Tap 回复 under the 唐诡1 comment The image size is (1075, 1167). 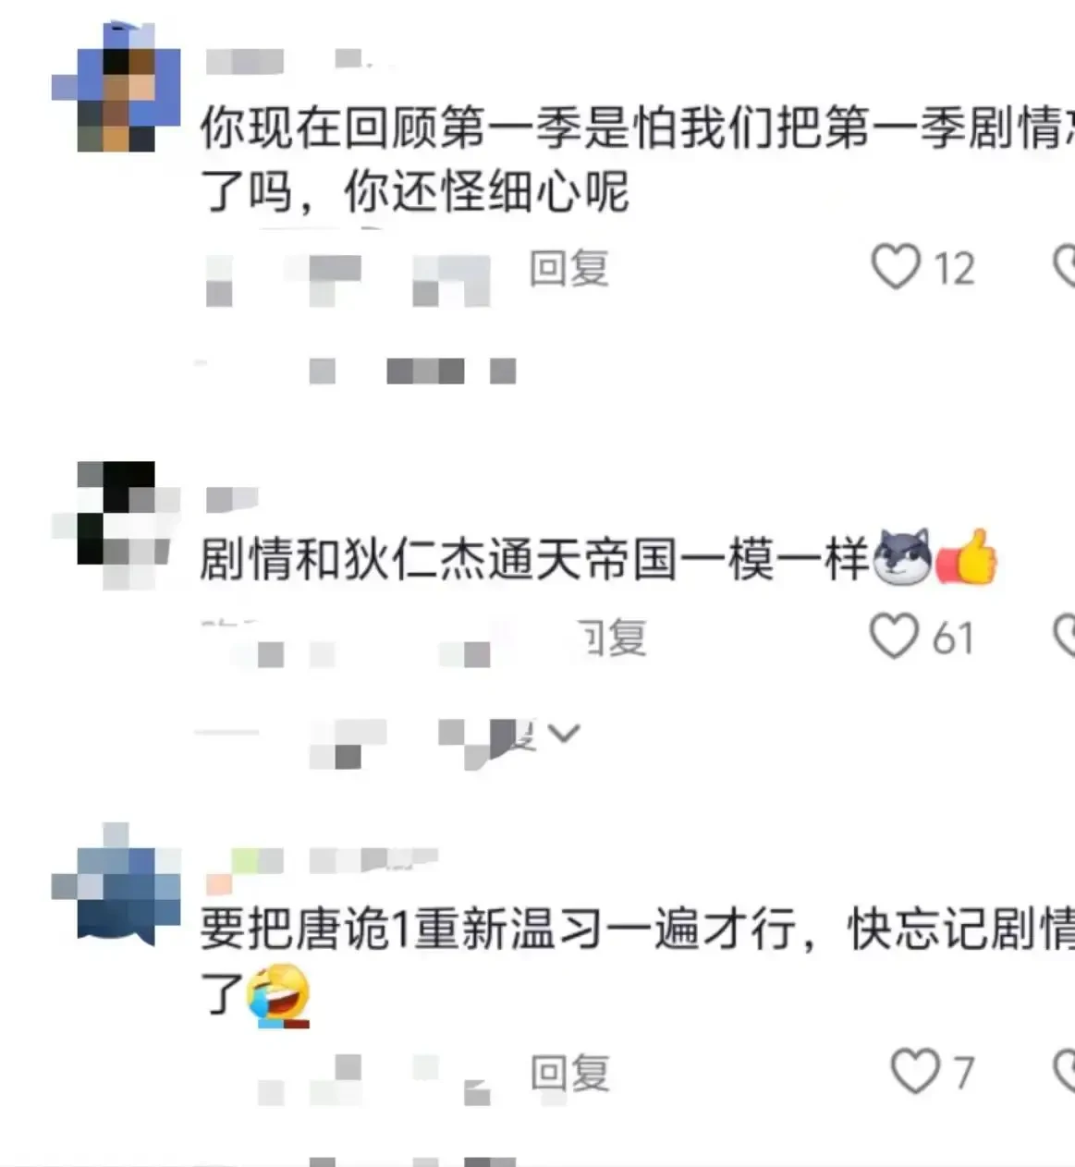pos(569,1074)
